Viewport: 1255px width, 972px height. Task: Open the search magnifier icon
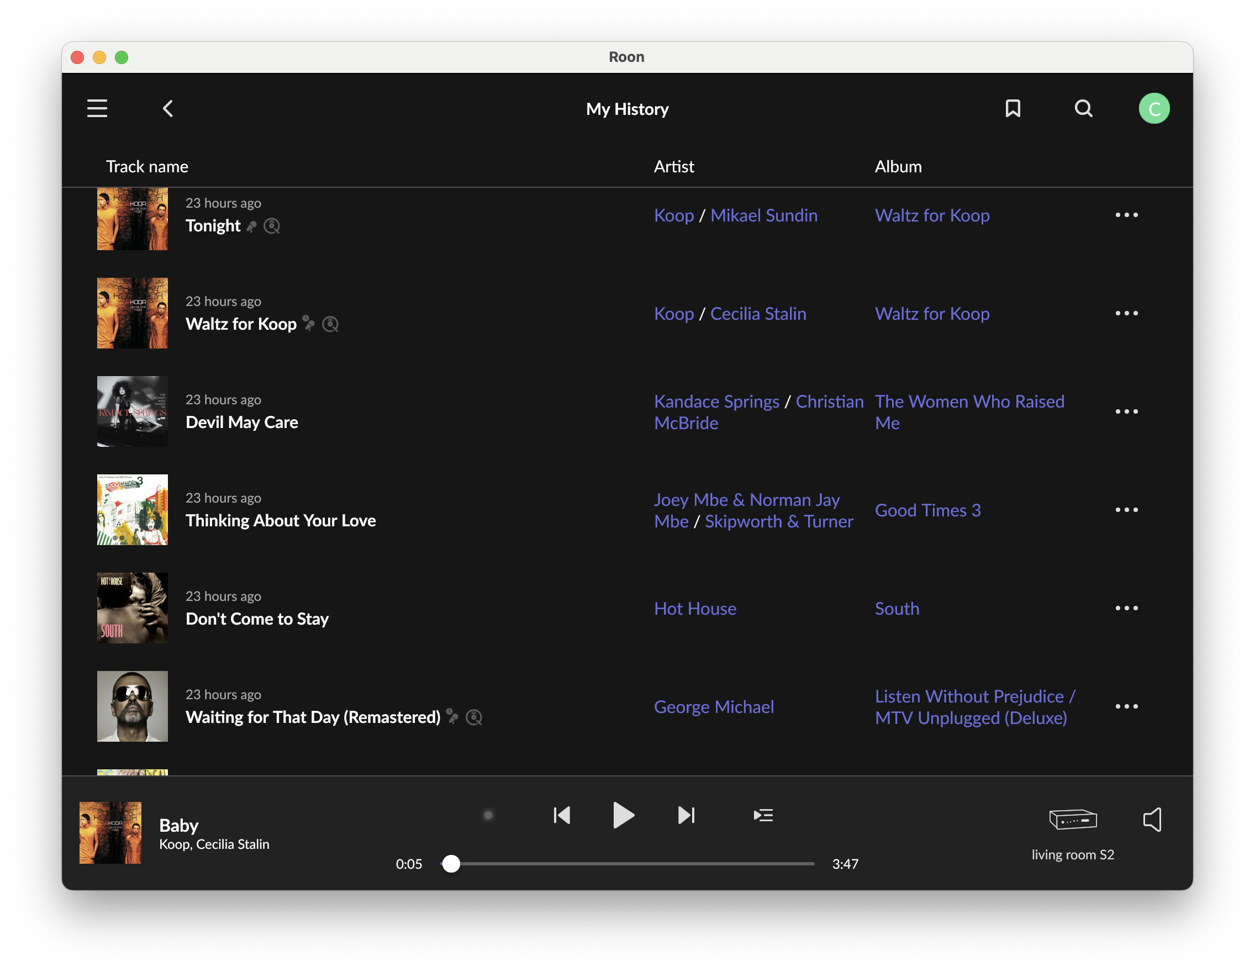click(x=1083, y=109)
